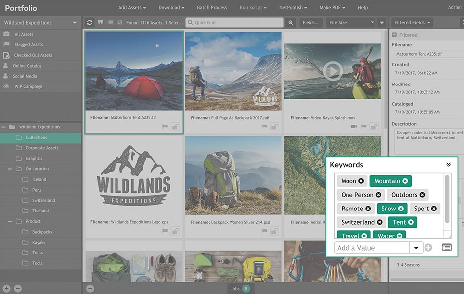
Task: Toggle flag on Matterhorn Tent A235.tif
Action: pos(165,126)
